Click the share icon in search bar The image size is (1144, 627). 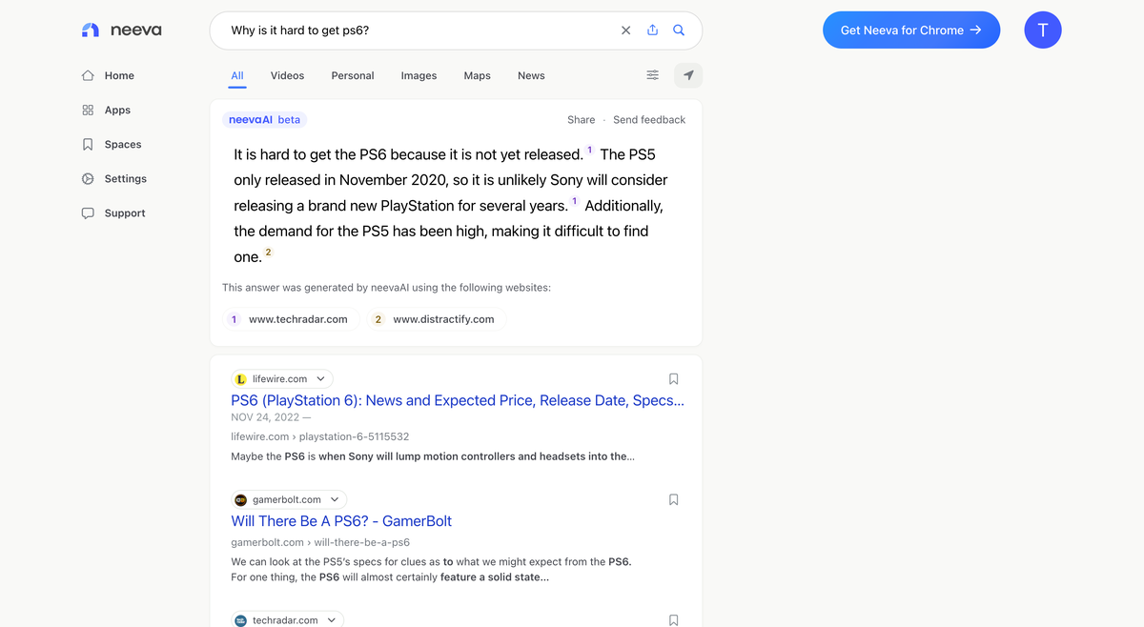tap(652, 30)
